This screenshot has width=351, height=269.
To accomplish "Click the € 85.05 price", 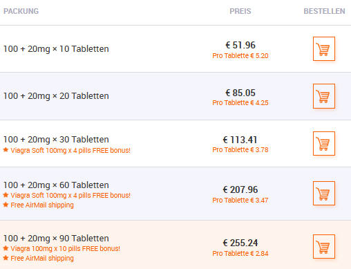I will click(x=240, y=93).
